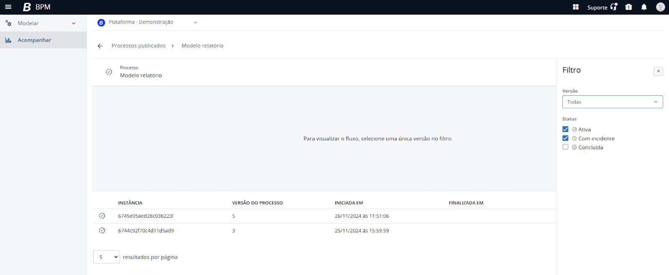Navigate to Processos publicados breadcrumb
Viewport: 669px width, 275px height.
tap(138, 46)
